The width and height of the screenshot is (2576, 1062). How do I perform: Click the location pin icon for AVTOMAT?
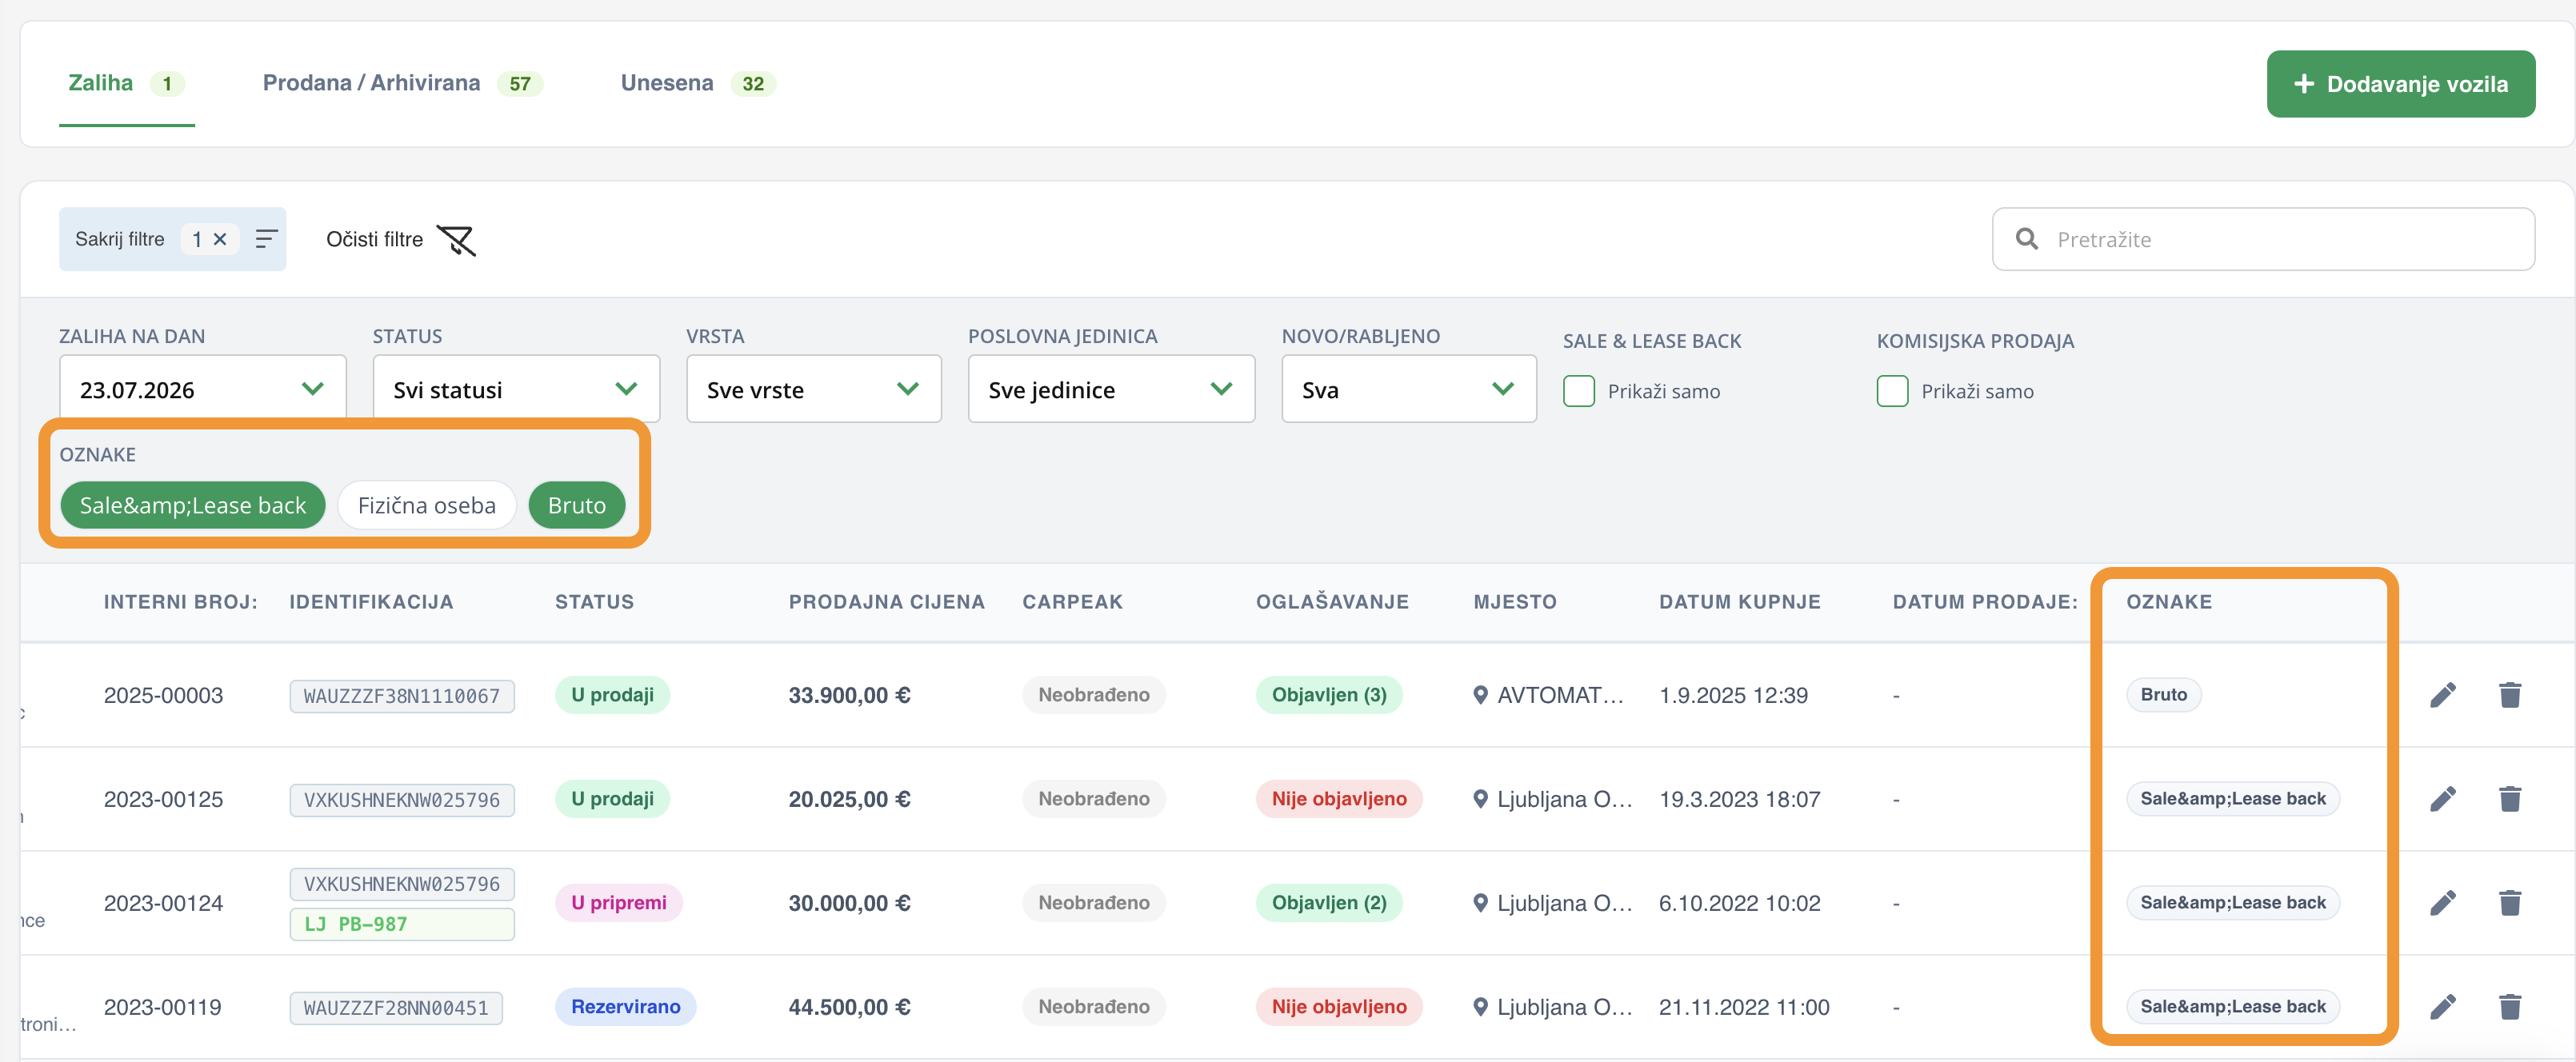tap(1480, 695)
